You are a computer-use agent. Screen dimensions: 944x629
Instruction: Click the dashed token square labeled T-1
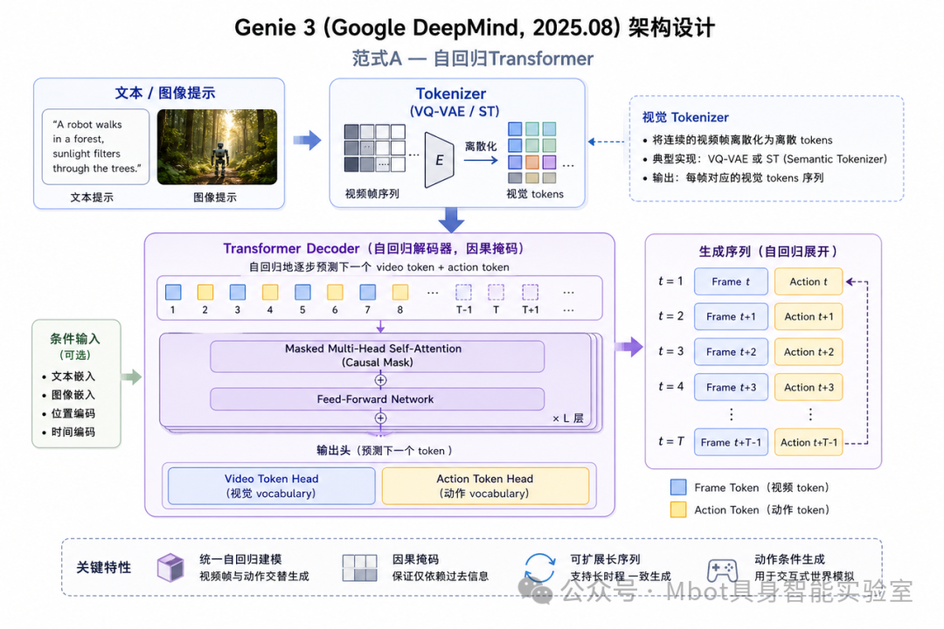(463, 292)
